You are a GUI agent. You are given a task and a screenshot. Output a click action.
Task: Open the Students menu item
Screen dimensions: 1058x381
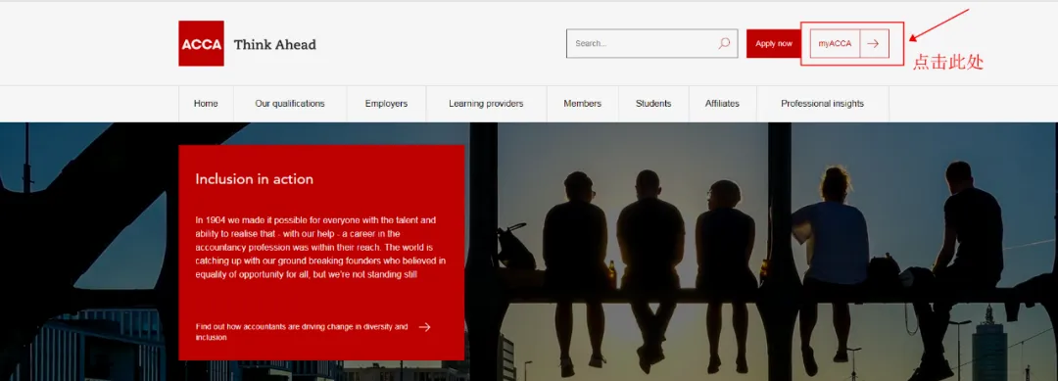click(x=653, y=104)
